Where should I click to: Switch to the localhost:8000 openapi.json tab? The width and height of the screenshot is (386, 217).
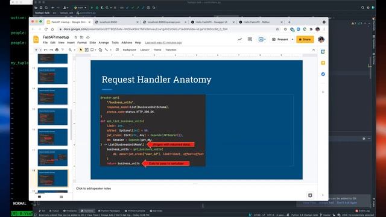click(165, 22)
